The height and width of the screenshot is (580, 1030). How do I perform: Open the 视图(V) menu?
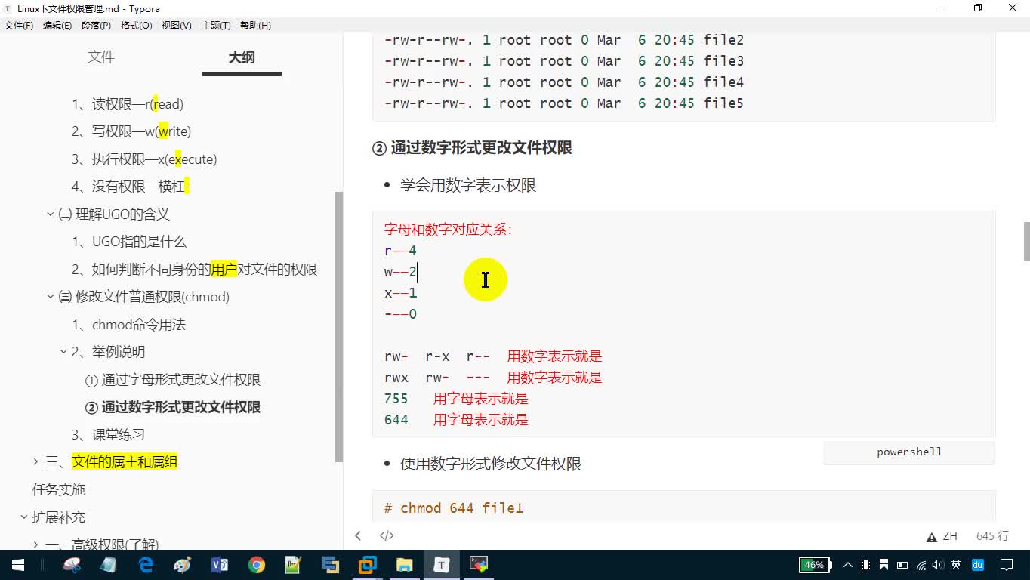point(176,25)
